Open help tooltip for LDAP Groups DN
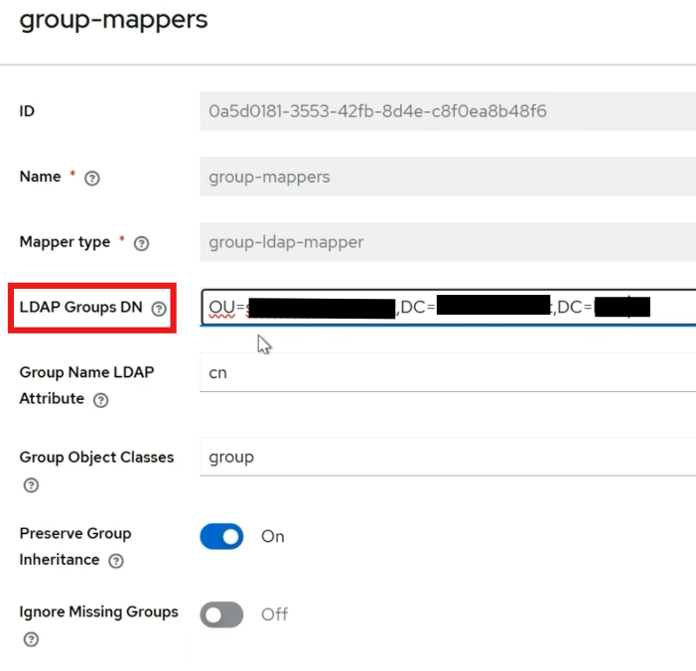This screenshot has width=696, height=671. [x=159, y=309]
